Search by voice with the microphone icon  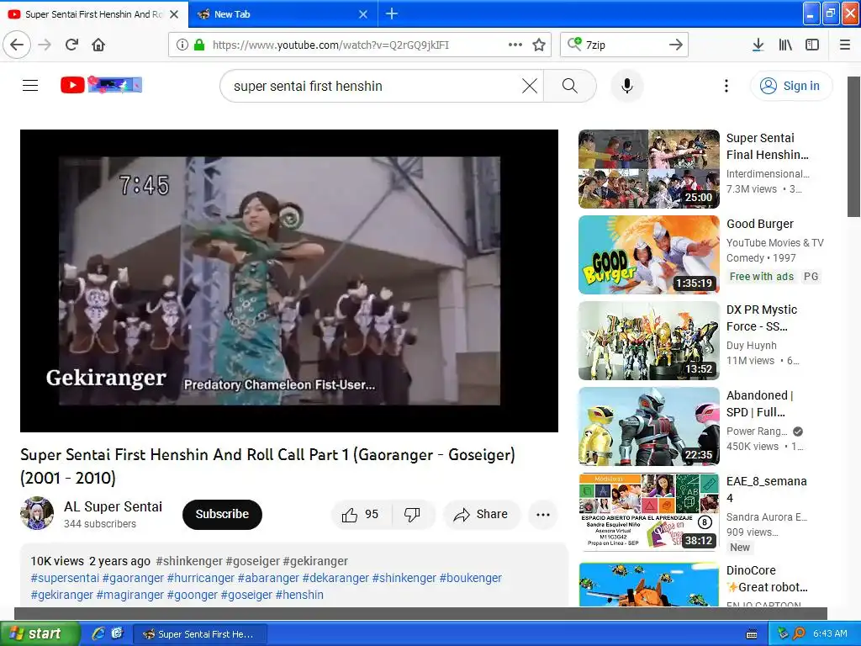coord(626,86)
